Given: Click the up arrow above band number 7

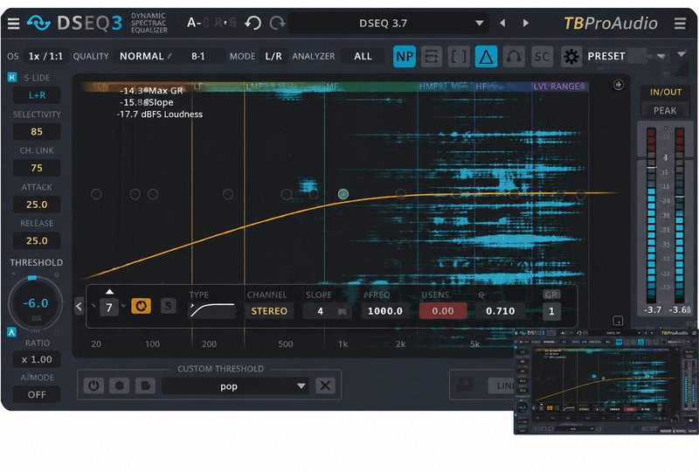Looking at the screenshot, I should pyautogui.click(x=110, y=292).
